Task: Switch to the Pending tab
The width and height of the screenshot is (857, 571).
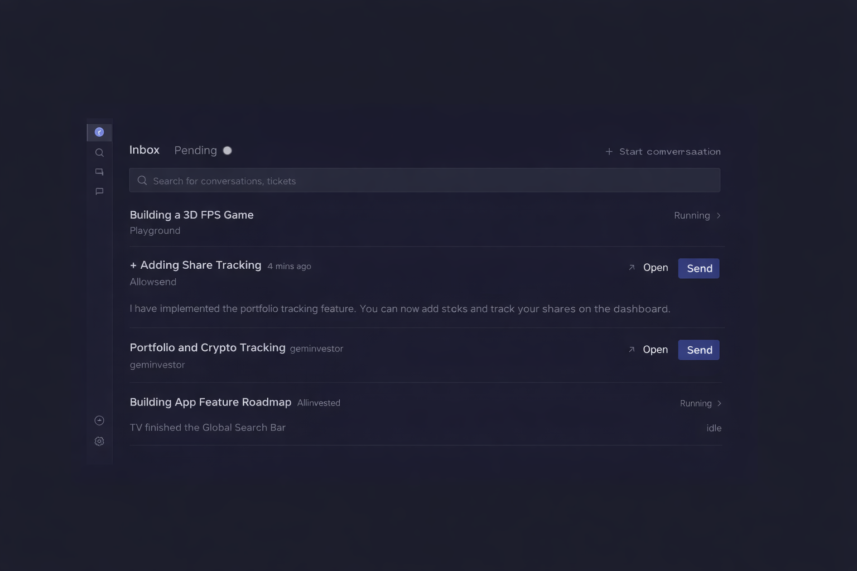Action: [195, 151]
